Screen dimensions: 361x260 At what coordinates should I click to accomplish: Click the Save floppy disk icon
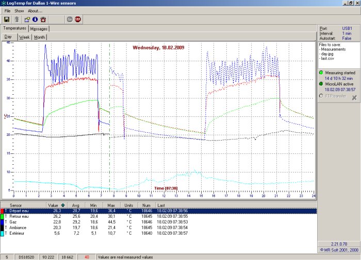click(x=7, y=19)
